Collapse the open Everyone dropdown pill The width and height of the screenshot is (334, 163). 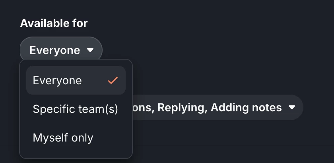61,50
